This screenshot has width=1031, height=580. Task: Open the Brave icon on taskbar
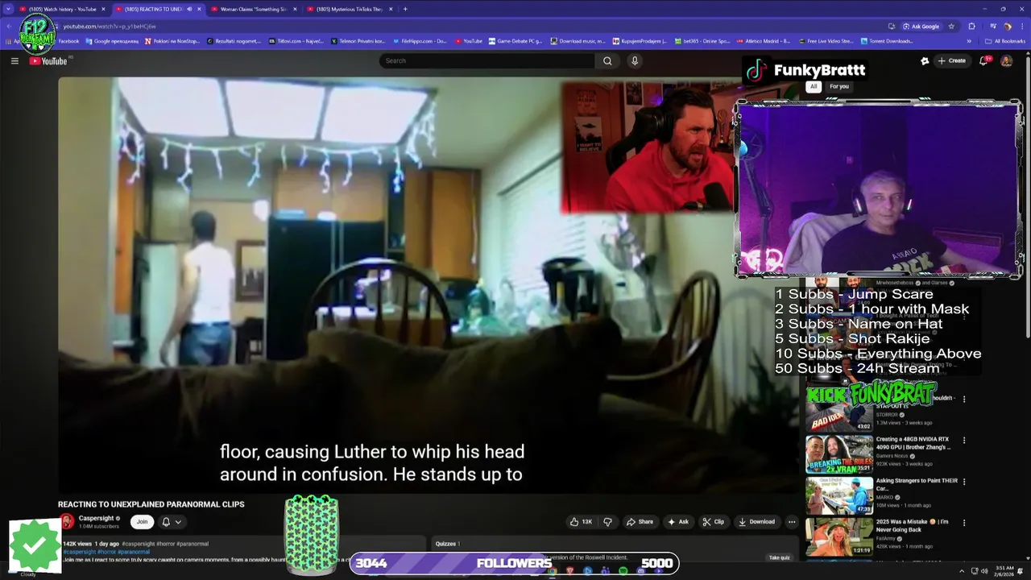(x=569, y=571)
